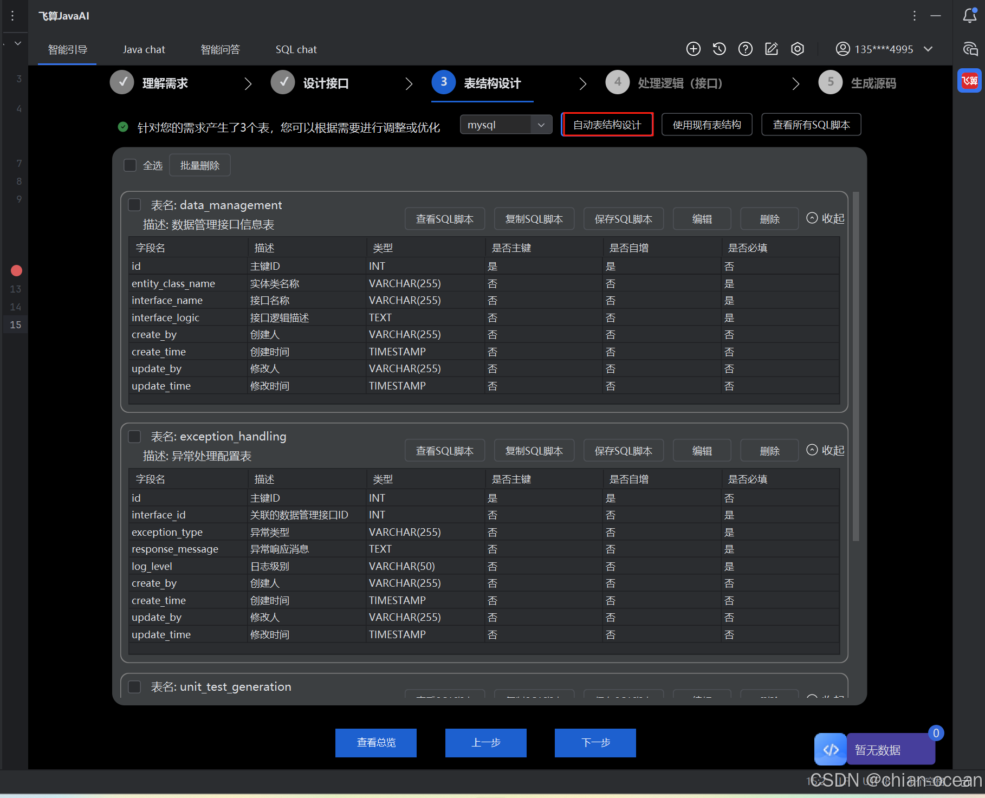This screenshot has height=798, width=985.
Task: Click the blue zero badge on 暂无数据
Action: point(936,733)
